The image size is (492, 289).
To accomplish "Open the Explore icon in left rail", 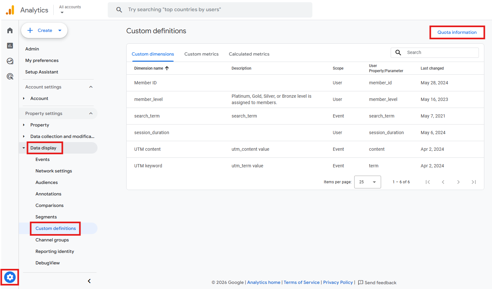I will [x=10, y=61].
